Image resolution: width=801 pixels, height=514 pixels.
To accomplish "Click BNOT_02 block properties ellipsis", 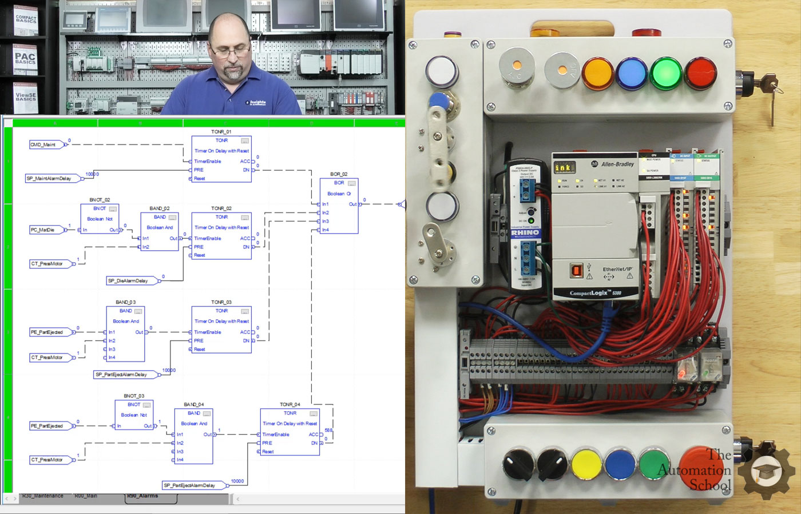I will coord(113,209).
